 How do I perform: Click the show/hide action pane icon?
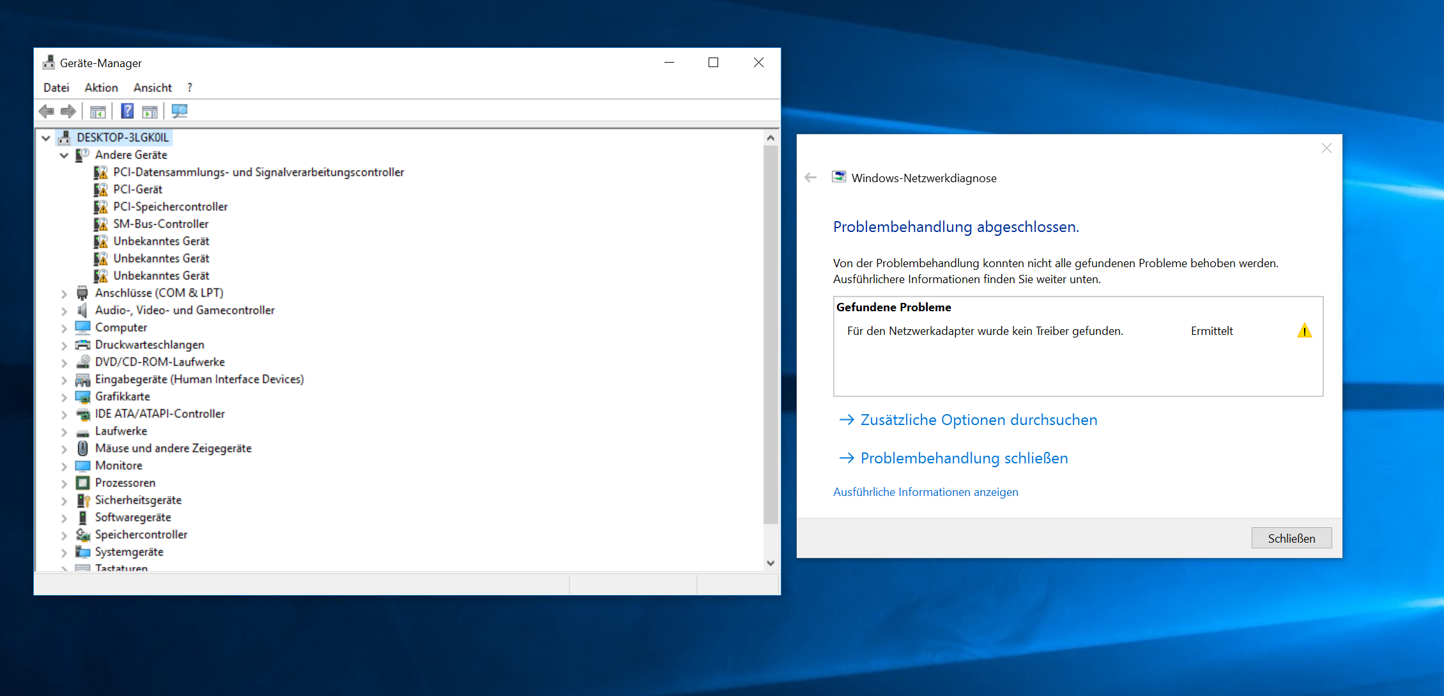pyautogui.click(x=150, y=111)
